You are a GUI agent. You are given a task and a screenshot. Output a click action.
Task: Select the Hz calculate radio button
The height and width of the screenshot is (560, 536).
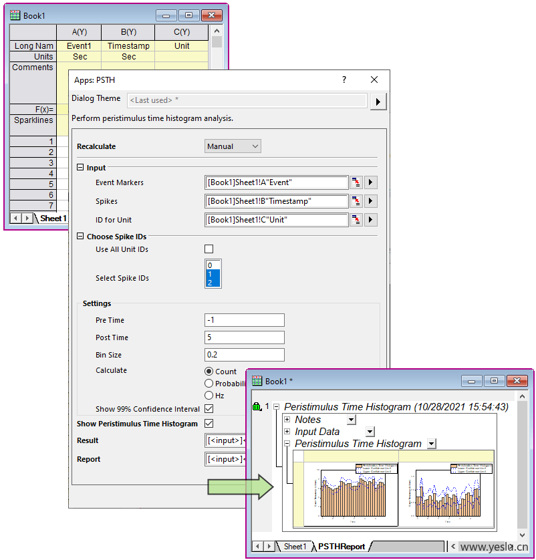click(x=209, y=396)
